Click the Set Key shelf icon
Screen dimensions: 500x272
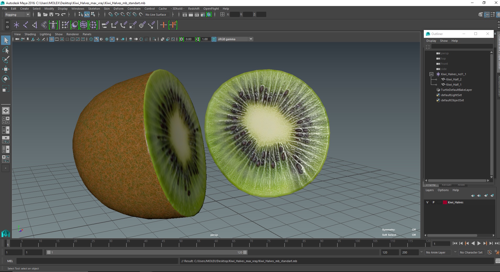click(163, 25)
